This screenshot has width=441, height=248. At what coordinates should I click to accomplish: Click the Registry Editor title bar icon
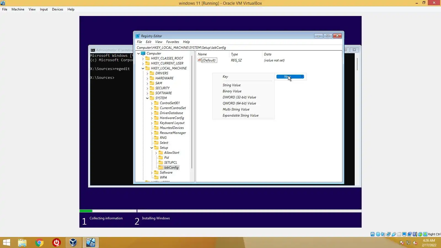pyautogui.click(x=138, y=36)
